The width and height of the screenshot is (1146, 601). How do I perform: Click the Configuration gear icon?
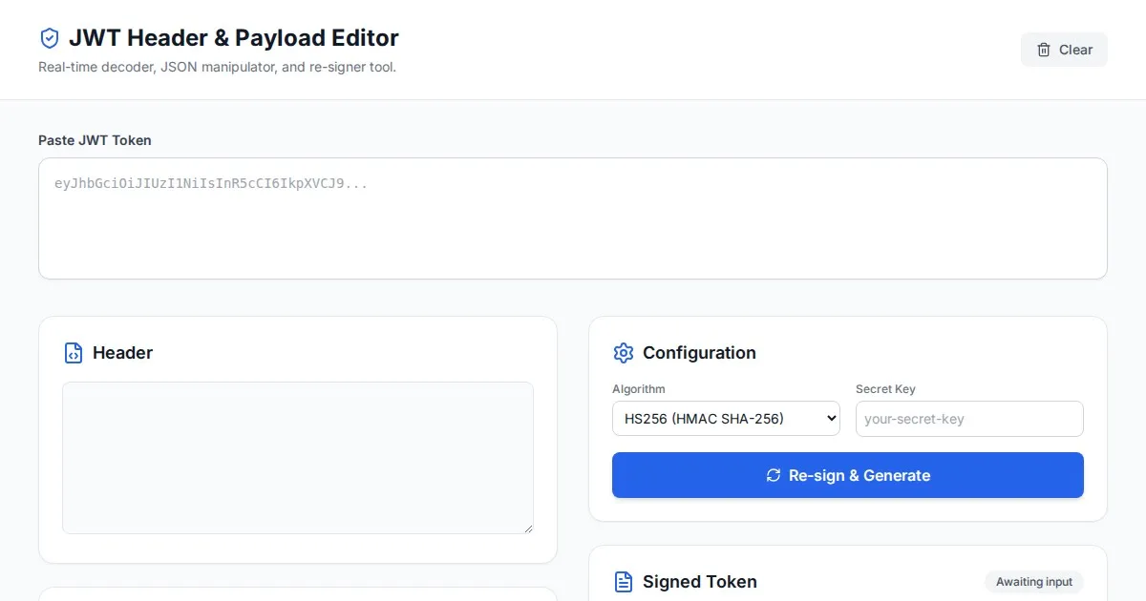pos(624,353)
